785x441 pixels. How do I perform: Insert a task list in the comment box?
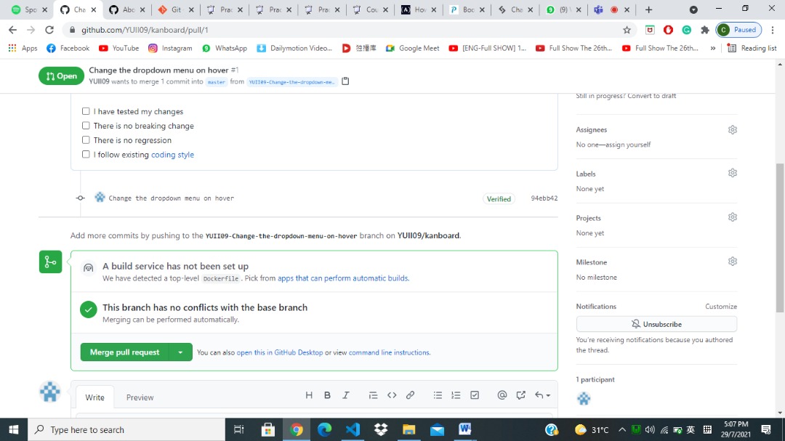[x=474, y=395]
